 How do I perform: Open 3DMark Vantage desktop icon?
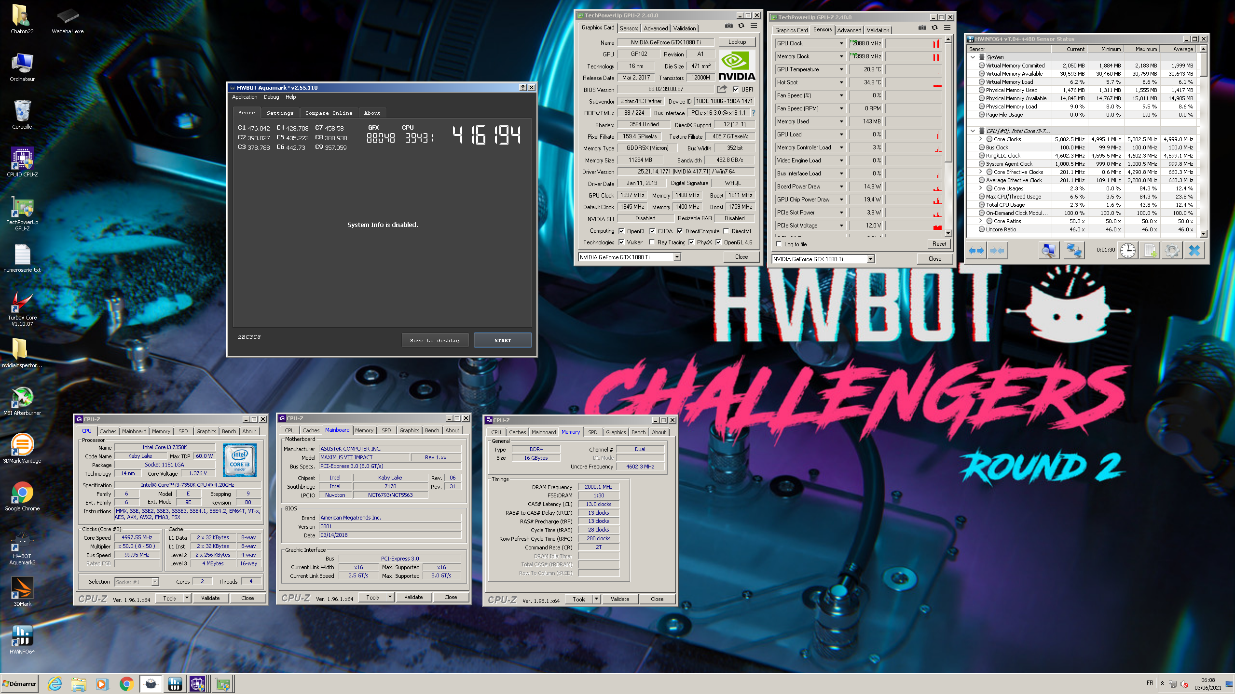[x=22, y=448]
